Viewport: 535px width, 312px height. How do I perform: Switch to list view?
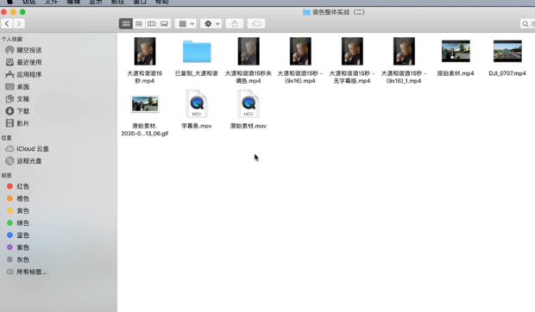click(139, 23)
